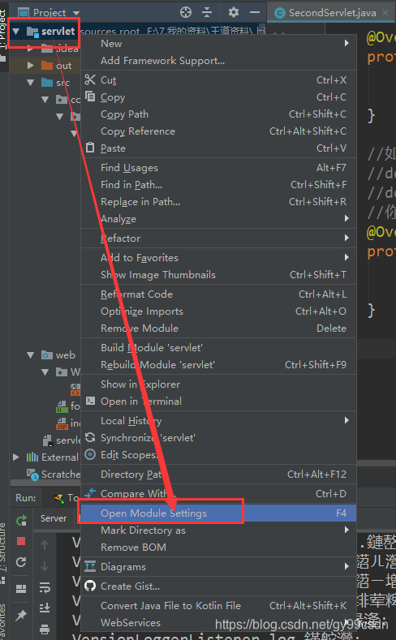The image size is (396, 640).
Task: Select Remove Module
Action: click(219, 329)
